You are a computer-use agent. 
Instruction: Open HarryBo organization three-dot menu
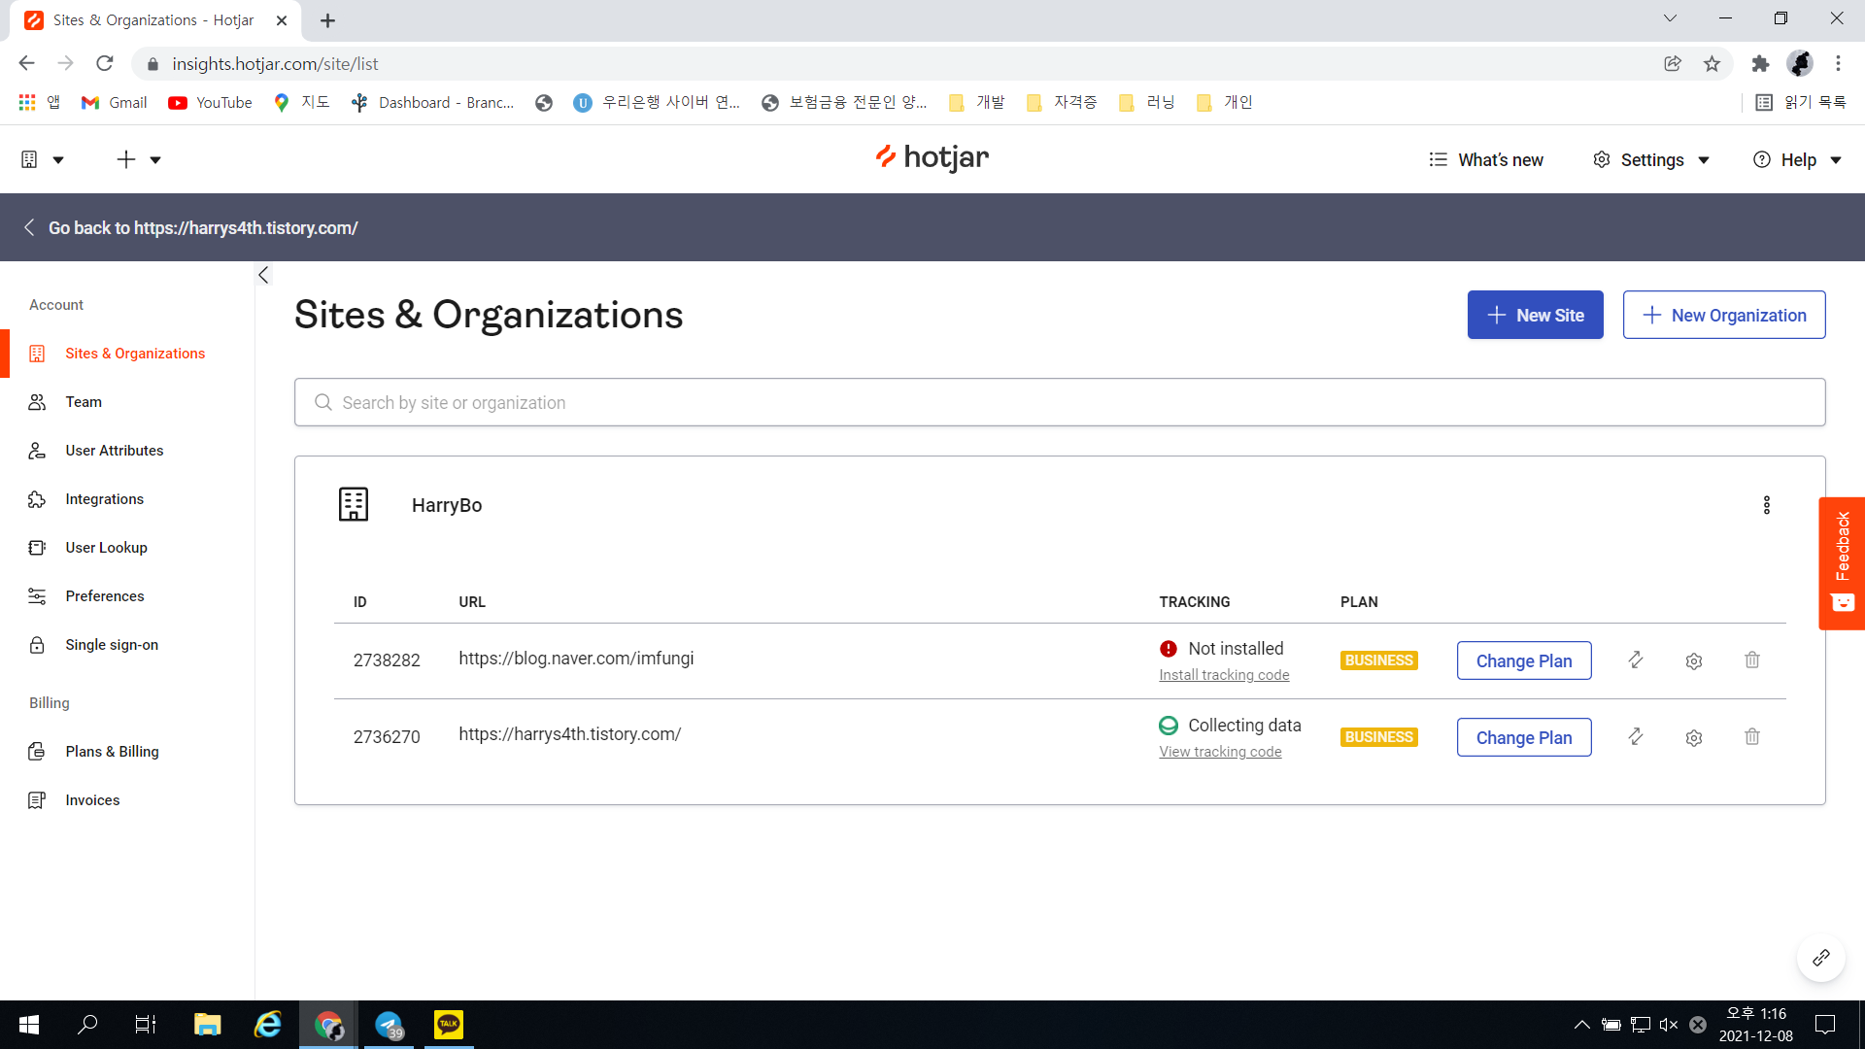1766,505
